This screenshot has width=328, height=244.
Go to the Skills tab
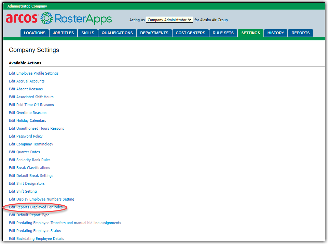88,33
